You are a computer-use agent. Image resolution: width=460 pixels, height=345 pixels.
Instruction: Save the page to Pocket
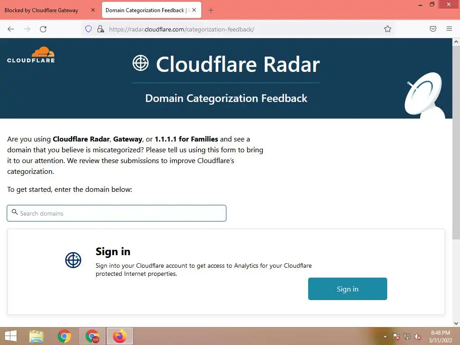[433, 29]
